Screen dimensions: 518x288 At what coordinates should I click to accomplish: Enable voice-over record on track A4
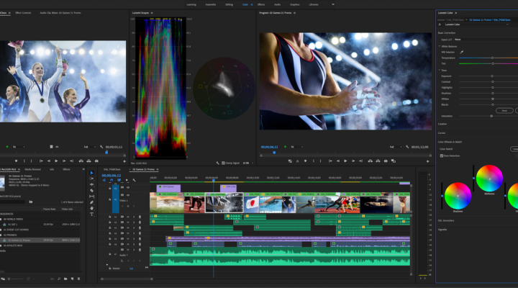pyautogui.click(x=140, y=233)
